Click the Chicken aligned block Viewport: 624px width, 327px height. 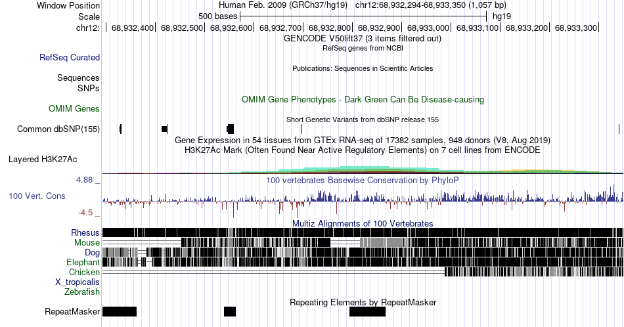pos(534,272)
